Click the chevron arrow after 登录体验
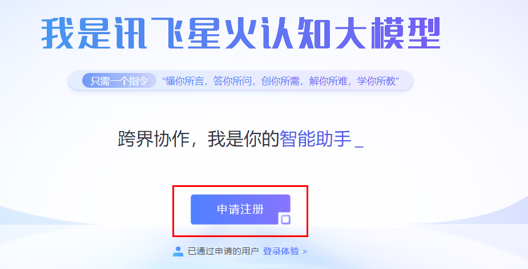This screenshot has width=528, height=269. (x=305, y=251)
